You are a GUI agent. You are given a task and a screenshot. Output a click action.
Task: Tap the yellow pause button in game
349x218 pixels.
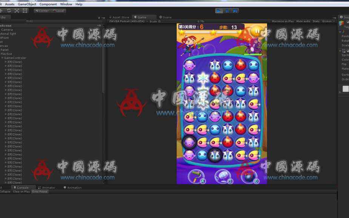point(257,31)
